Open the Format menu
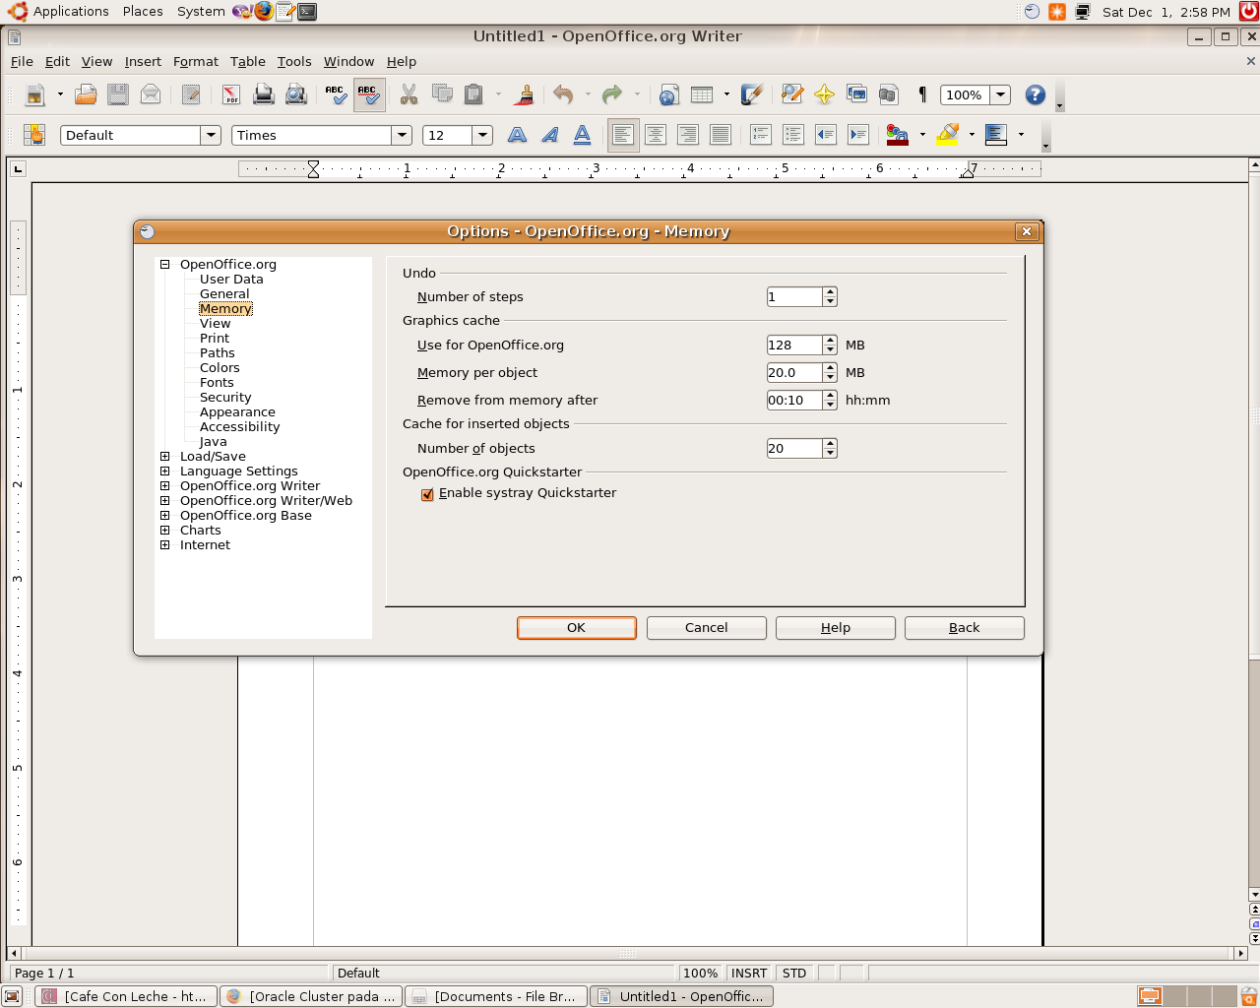 [196, 61]
